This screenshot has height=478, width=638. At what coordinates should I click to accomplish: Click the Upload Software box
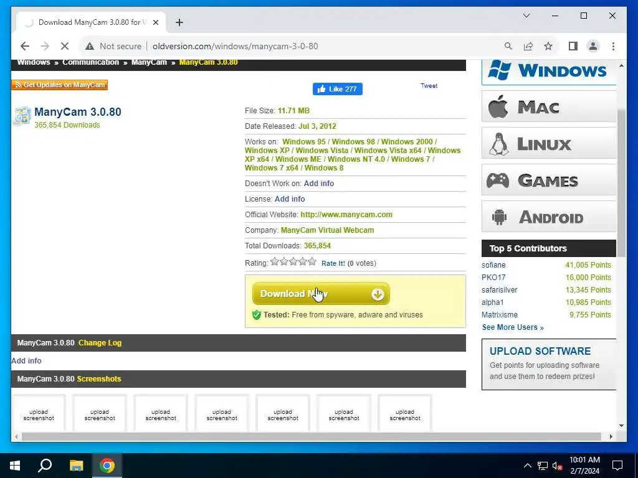(548, 365)
